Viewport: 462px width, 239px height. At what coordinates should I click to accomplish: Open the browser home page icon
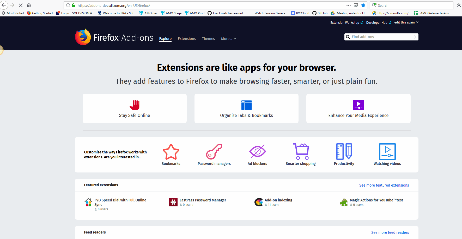(29, 5)
